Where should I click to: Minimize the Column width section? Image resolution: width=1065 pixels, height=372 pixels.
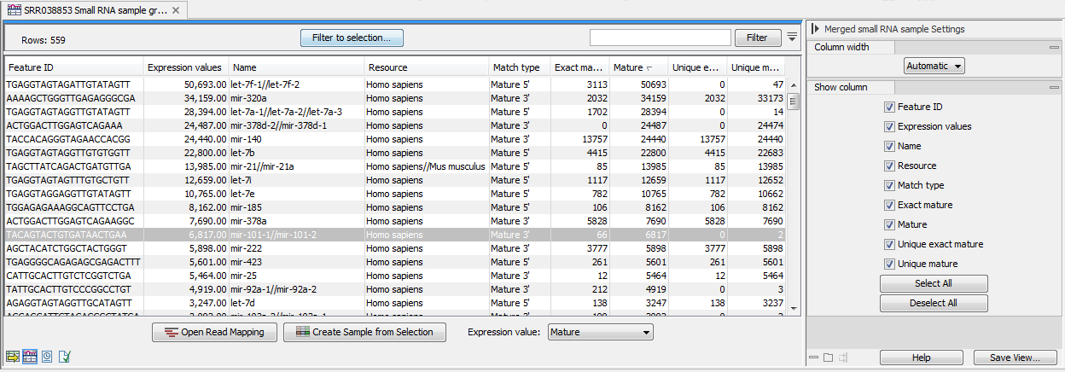coord(1056,48)
